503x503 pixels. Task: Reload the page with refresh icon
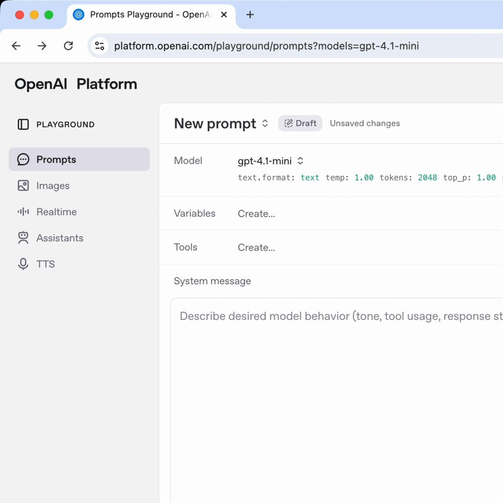[x=68, y=46]
